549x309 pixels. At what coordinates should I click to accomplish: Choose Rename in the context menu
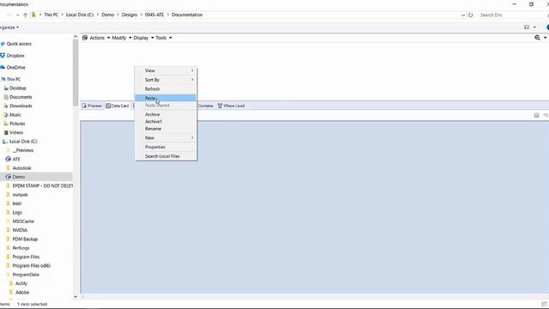point(166,129)
